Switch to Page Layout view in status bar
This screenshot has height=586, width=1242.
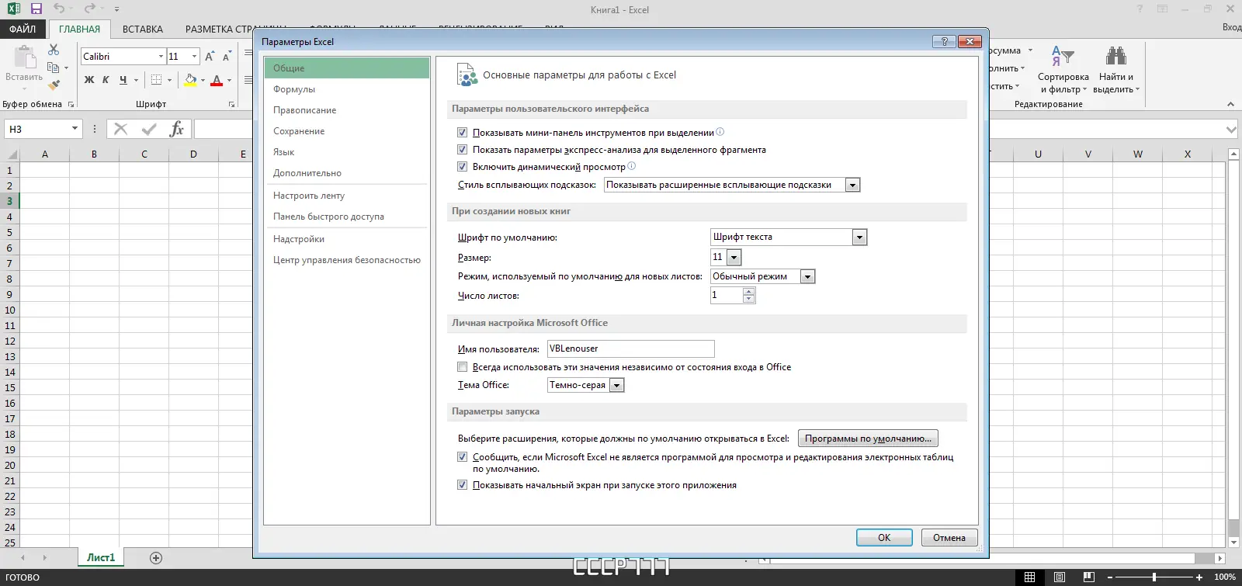point(1060,577)
